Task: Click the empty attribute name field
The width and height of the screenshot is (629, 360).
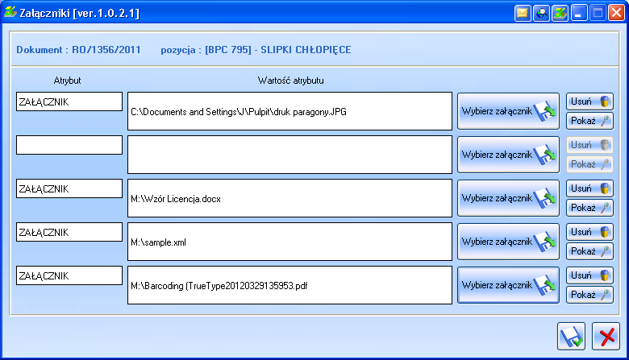Action: [69, 145]
